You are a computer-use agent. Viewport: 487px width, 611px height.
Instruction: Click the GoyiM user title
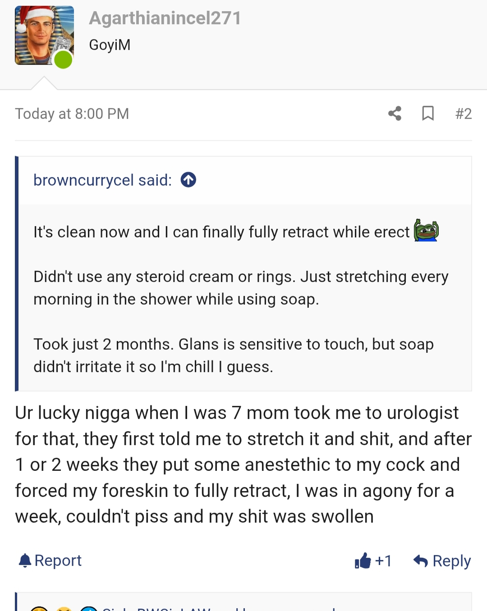(110, 45)
